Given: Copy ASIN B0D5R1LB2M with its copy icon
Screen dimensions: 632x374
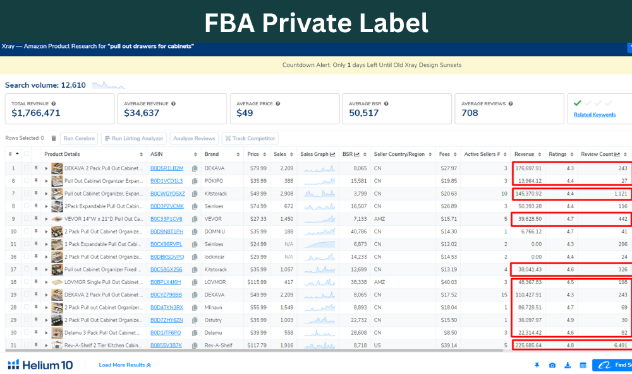Looking at the screenshot, I should pyautogui.click(x=195, y=168).
